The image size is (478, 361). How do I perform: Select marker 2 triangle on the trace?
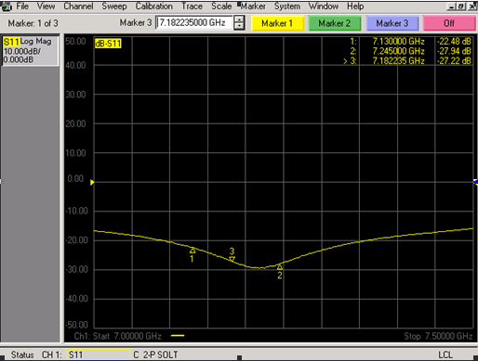pyautogui.click(x=280, y=266)
